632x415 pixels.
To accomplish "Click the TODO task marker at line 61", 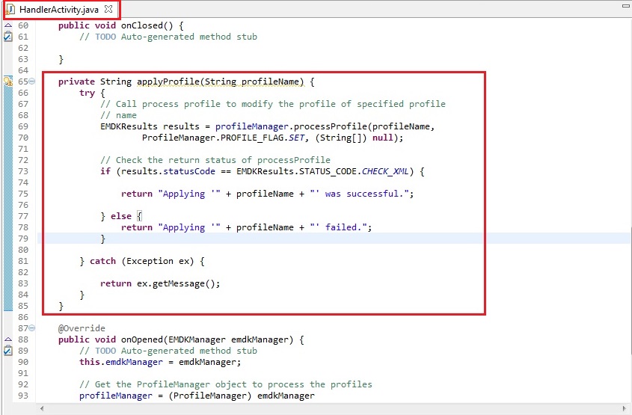I will click(8, 37).
